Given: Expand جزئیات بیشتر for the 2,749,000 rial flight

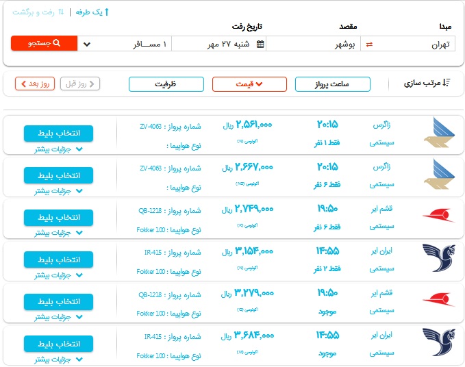Looking at the screenshot, I should (58, 233).
